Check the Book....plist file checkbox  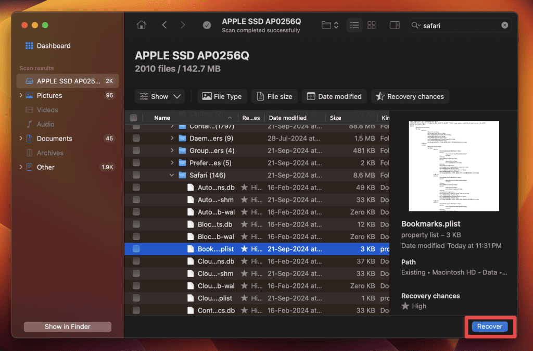[136, 249]
